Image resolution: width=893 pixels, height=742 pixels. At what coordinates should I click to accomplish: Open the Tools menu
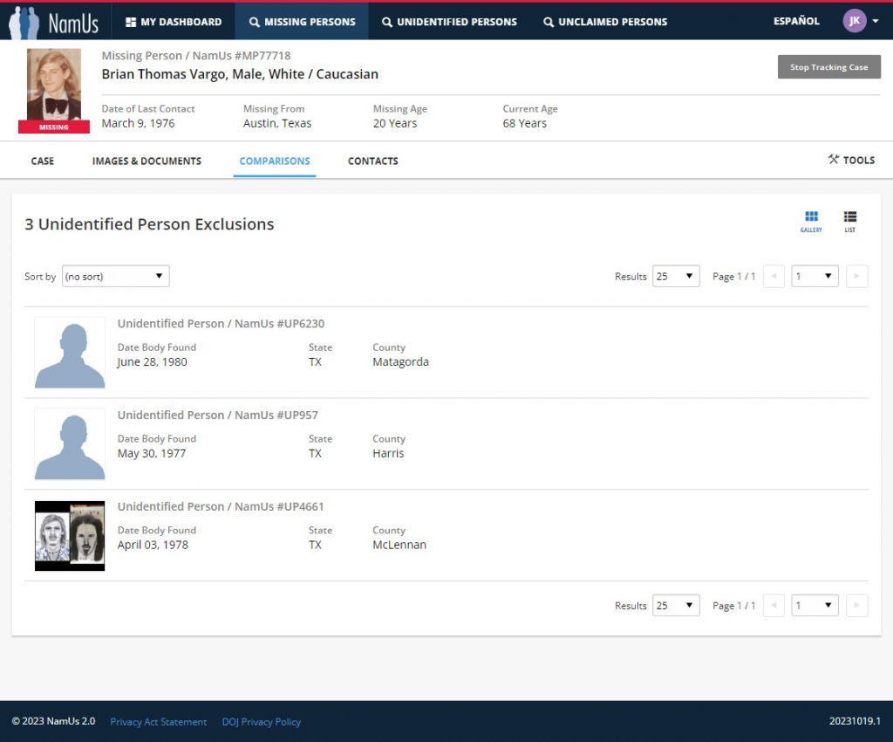coord(851,160)
